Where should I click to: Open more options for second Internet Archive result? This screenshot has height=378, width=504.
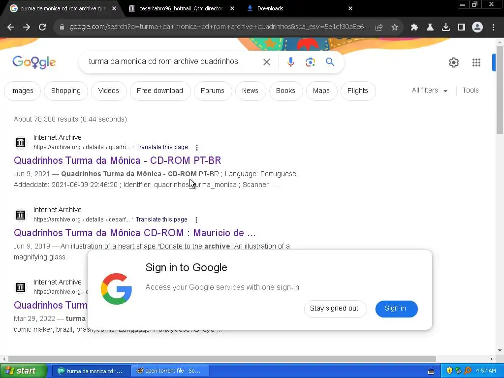[196, 220]
